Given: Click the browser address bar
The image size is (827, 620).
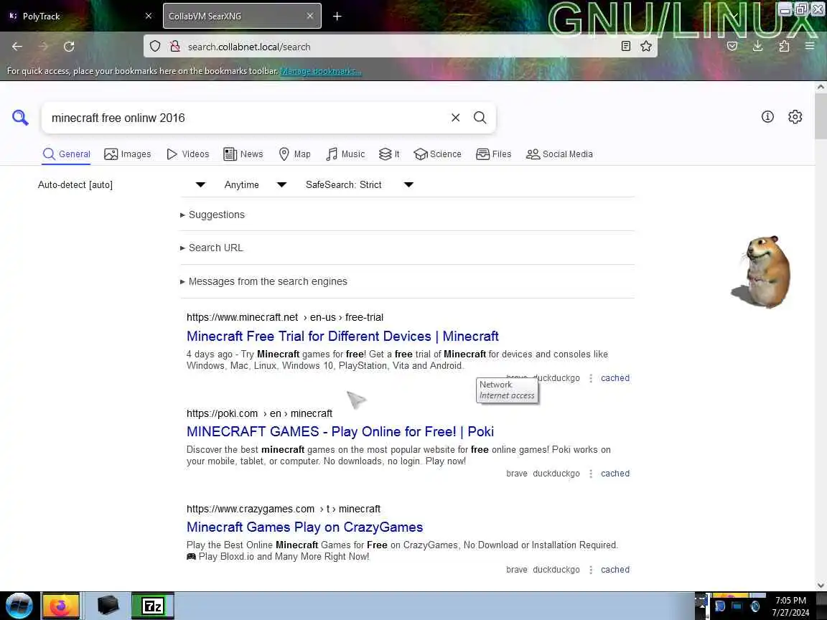Looking at the screenshot, I should coord(401,47).
